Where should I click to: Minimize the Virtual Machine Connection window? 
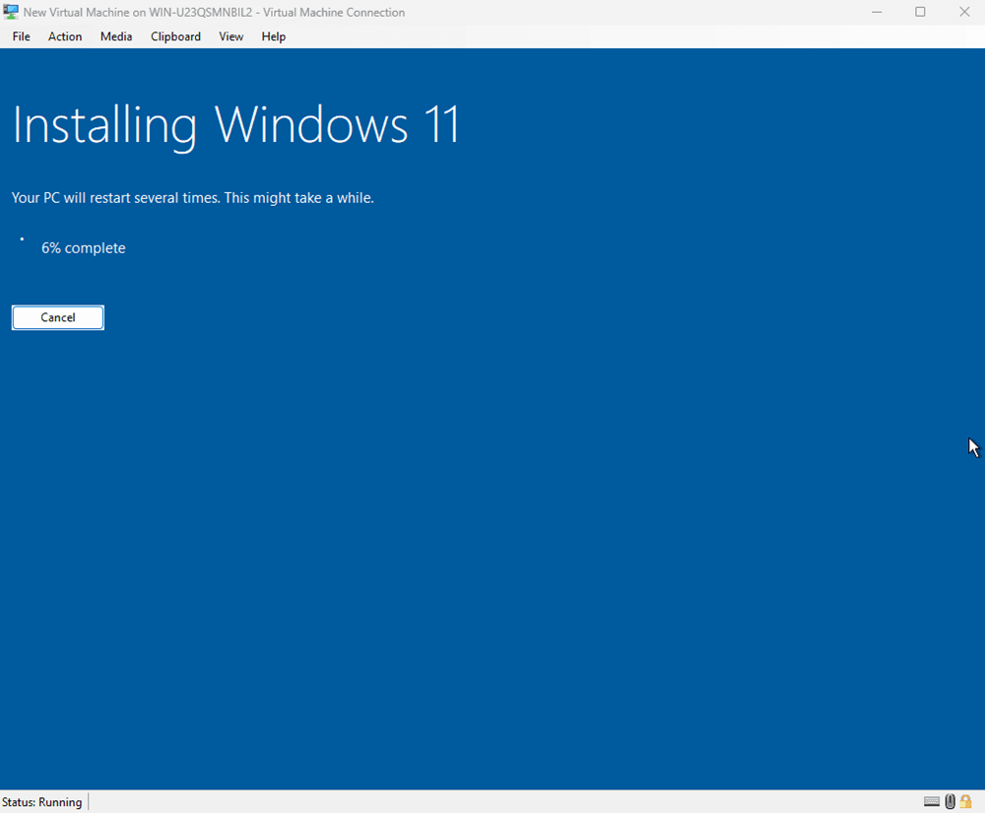point(876,12)
